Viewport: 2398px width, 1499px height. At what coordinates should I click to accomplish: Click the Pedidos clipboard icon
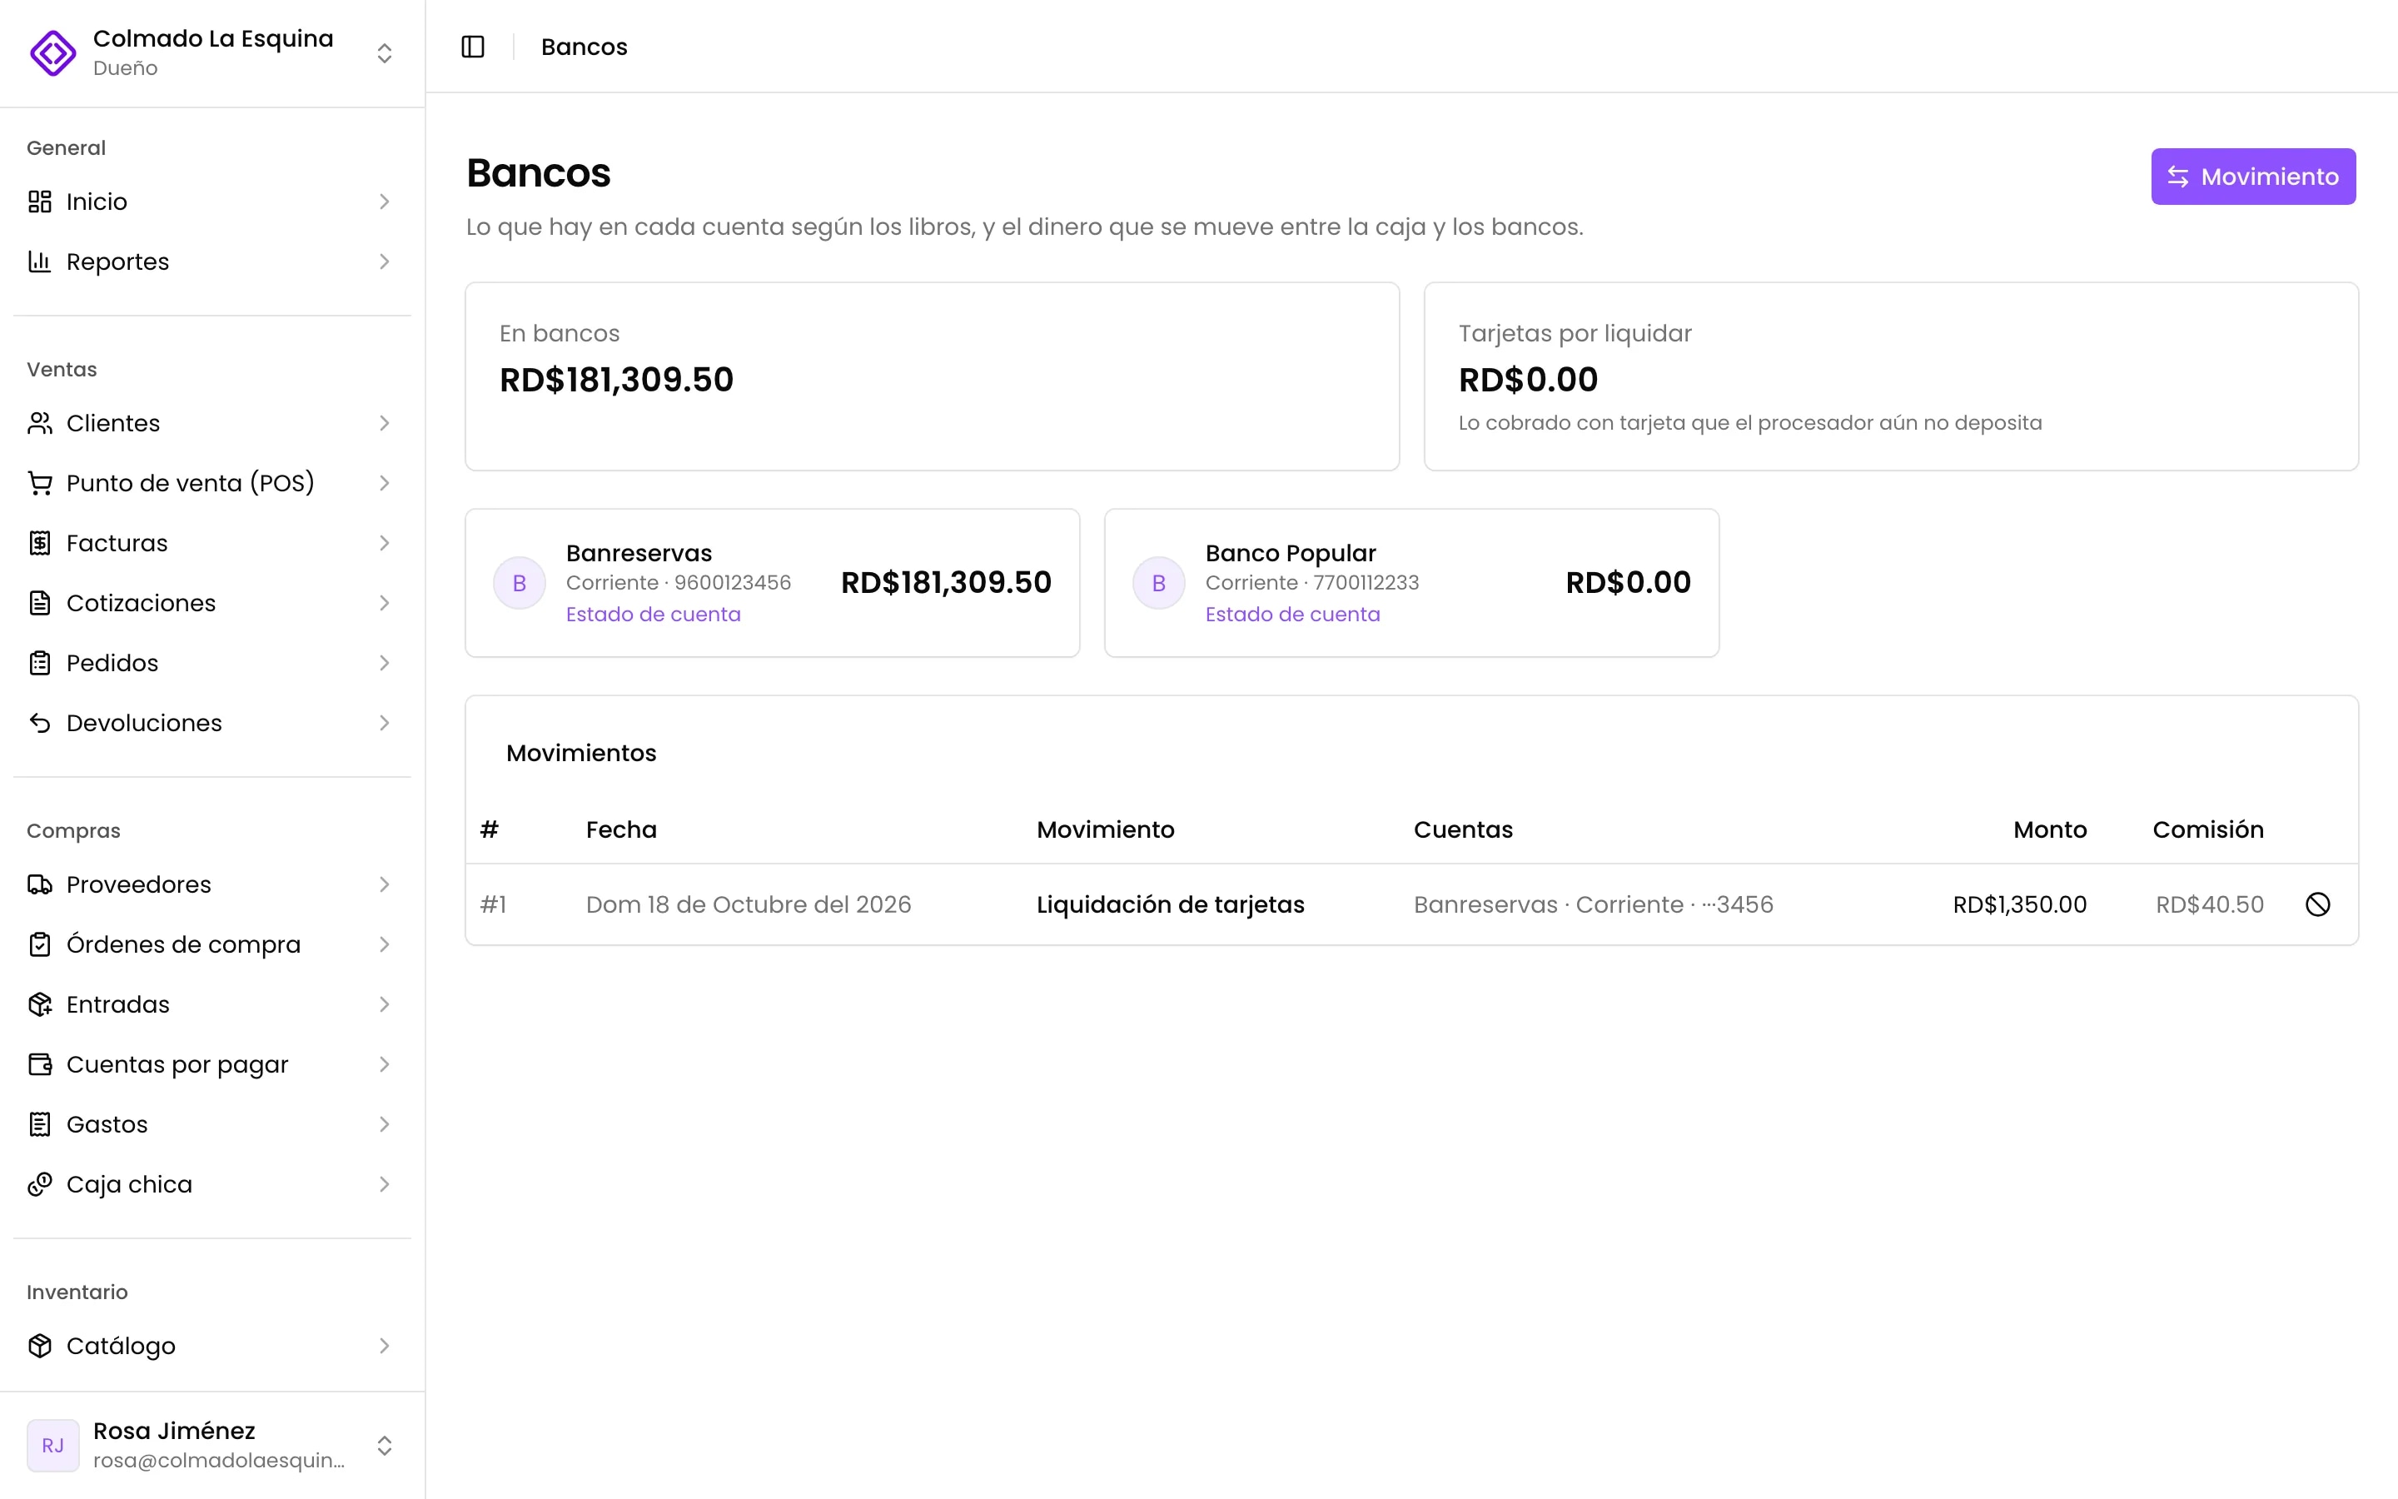[x=40, y=663]
